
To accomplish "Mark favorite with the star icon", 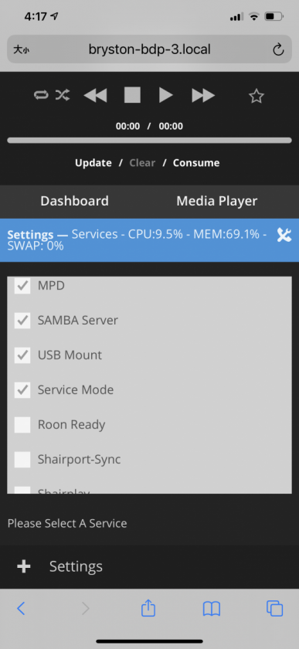I will [x=257, y=96].
